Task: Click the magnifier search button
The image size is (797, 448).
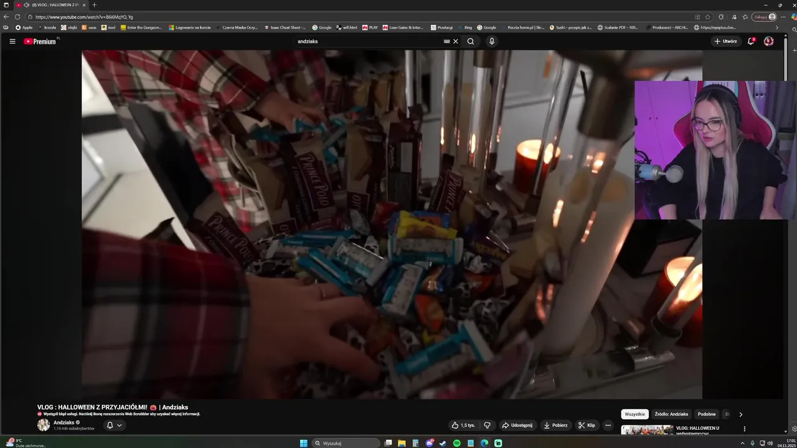Action: click(471, 41)
